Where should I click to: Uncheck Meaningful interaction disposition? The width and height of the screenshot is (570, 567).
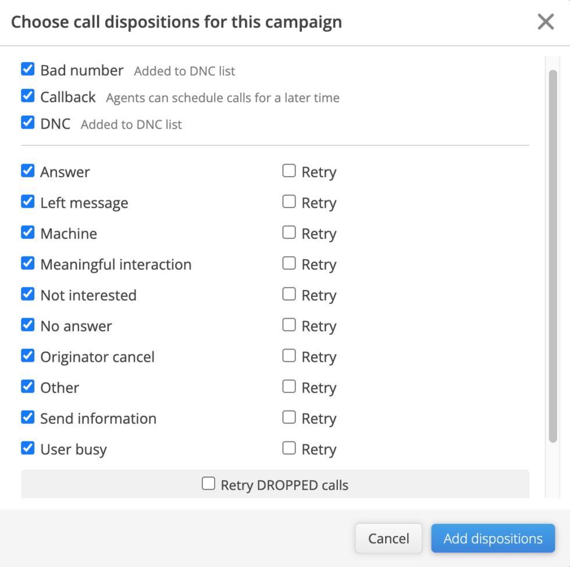click(27, 263)
